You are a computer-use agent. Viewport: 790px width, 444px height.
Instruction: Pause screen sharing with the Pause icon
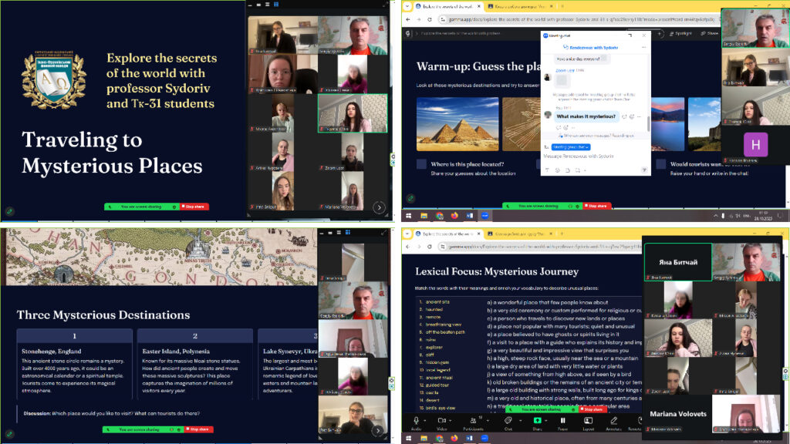(x=562, y=420)
